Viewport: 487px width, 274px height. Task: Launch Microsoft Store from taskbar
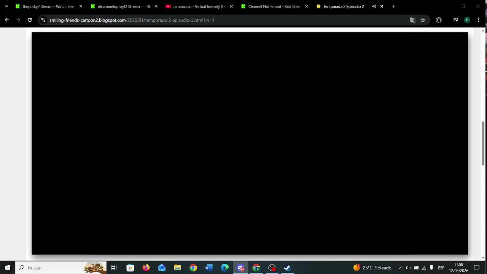(x=130, y=268)
